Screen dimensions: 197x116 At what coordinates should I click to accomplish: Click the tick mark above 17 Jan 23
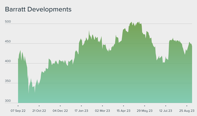[81, 106]
